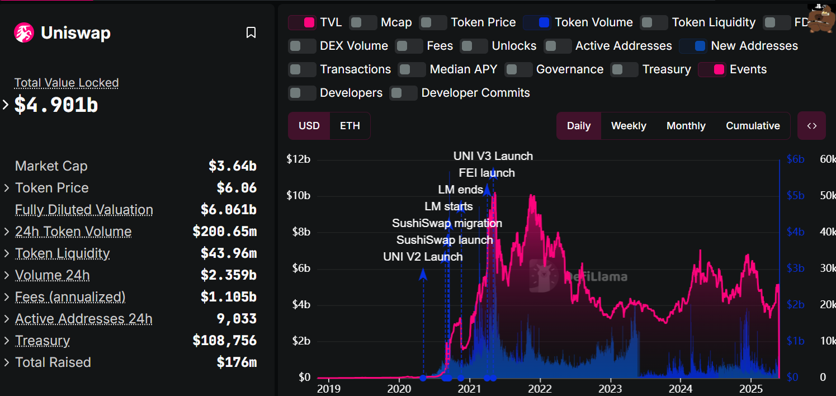
Task: Select the USD denomination tab
Action: coord(309,126)
